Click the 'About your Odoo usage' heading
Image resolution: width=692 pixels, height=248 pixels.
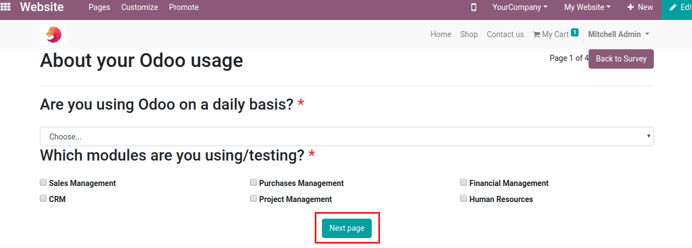pyautogui.click(x=142, y=60)
